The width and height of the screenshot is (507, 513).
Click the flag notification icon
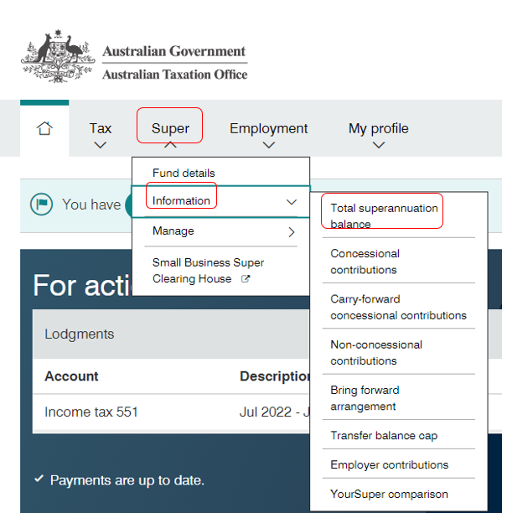click(41, 205)
